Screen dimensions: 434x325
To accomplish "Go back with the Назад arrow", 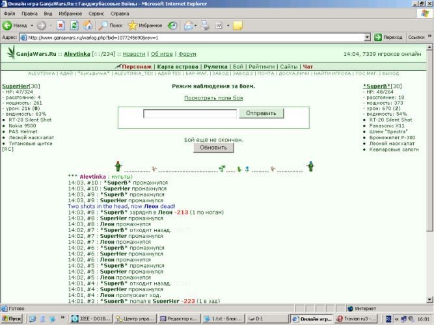I will coord(15,25).
